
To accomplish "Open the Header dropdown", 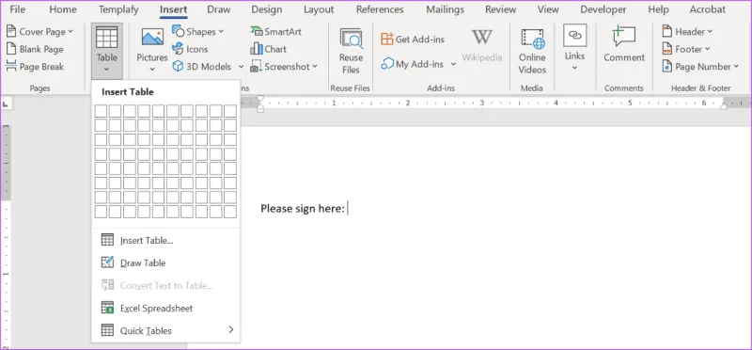I will coord(687,32).
